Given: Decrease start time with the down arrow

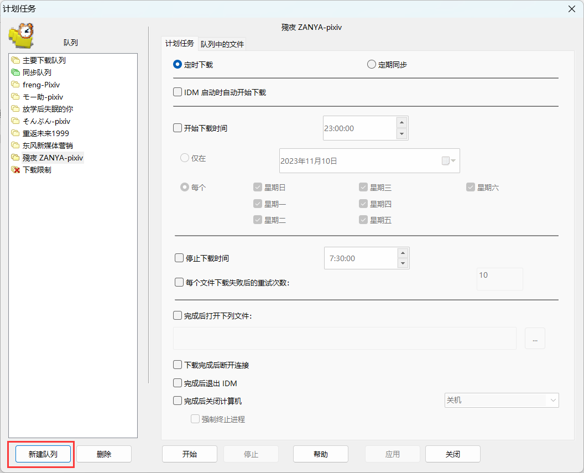Looking at the screenshot, I should click(x=401, y=134).
